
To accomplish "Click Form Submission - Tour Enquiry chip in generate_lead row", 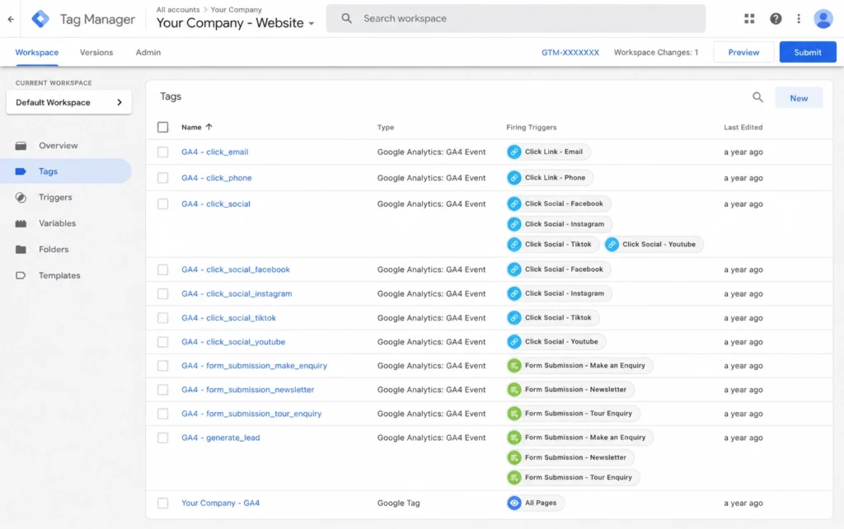I will coord(573,477).
